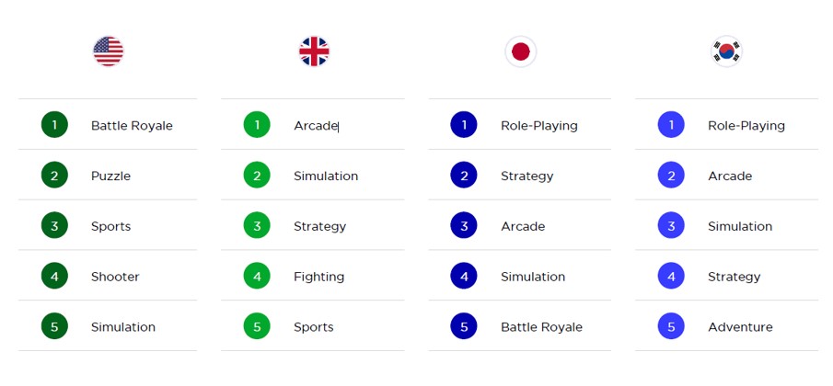This screenshot has width=833, height=386.
Task: Click rank 2 badge beside Puzzle
Action: [54, 176]
